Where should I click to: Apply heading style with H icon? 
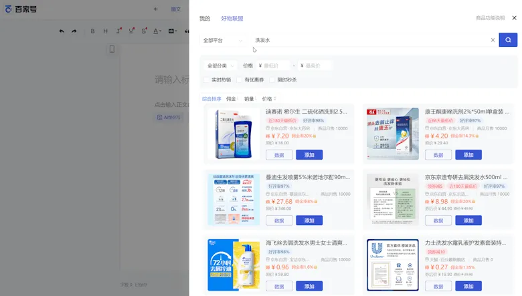(105, 31)
